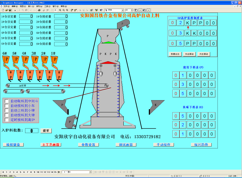242x178 pixels.
Task: Open the 插入 menu
Action: pos(31,6)
